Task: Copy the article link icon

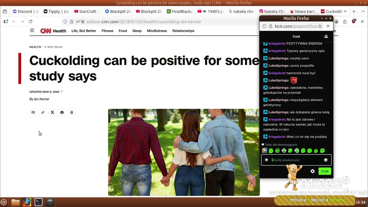Action: [x=43, y=112]
